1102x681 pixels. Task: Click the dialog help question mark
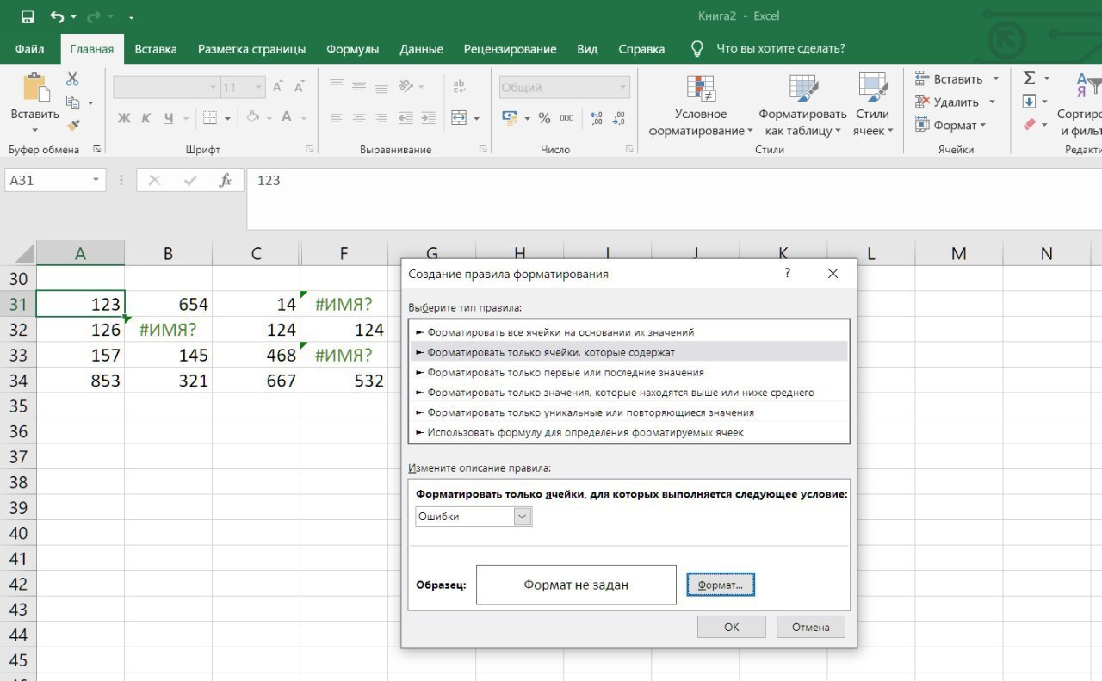point(787,273)
